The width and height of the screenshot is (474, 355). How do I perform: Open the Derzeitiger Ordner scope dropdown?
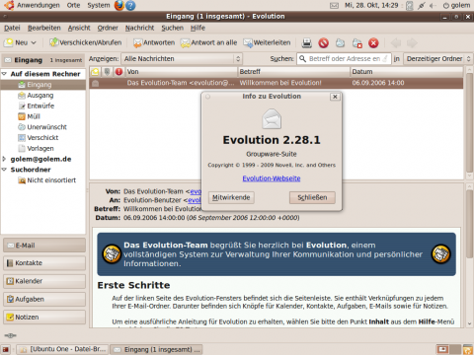coord(438,59)
